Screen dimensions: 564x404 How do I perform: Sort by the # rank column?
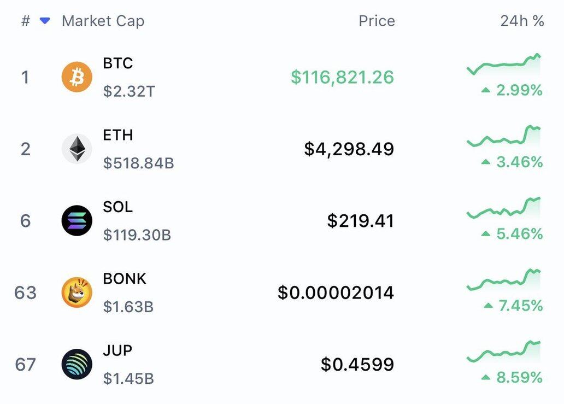point(26,21)
